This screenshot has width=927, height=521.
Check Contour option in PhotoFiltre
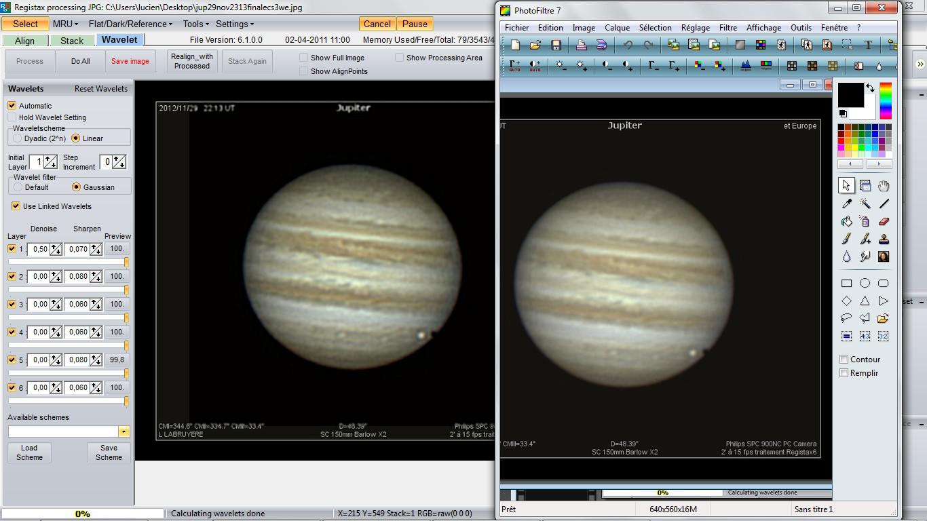click(844, 360)
